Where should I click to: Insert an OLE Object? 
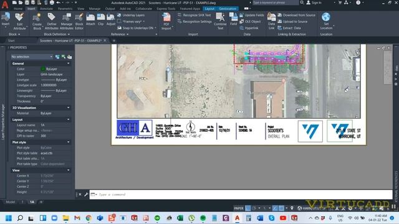[250, 22]
